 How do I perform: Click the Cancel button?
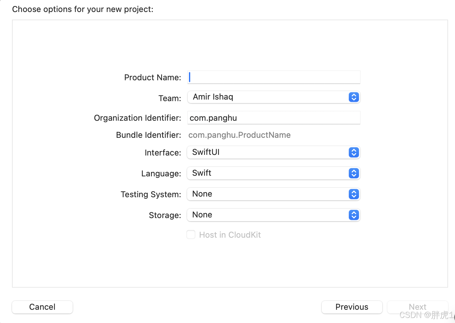[x=42, y=307]
